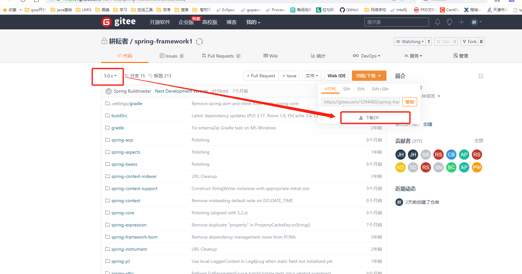The width and height of the screenshot is (522, 274).
Task: Open the 收藏 bookmarks dropdown
Action: pyautogui.click(x=12, y=10)
